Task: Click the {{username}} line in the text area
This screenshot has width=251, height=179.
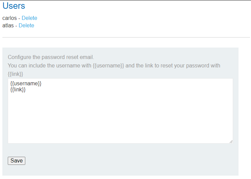Action: (x=26, y=84)
